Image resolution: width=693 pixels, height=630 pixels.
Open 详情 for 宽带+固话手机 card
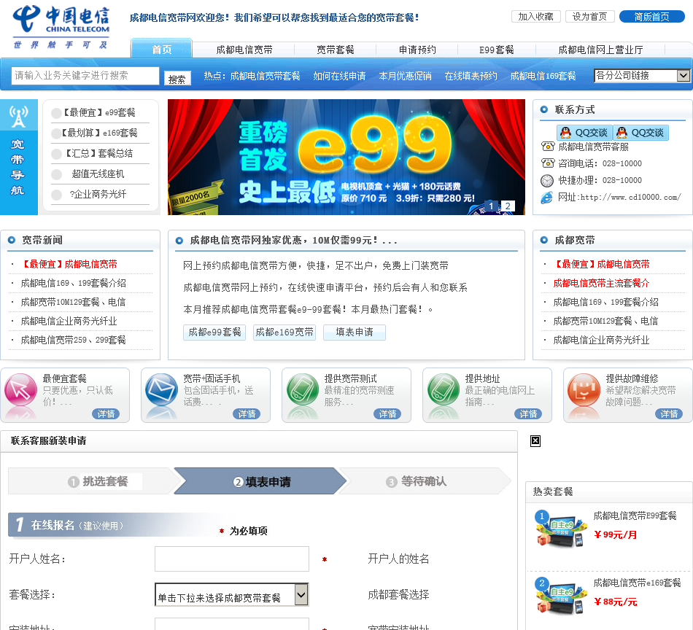point(247,414)
